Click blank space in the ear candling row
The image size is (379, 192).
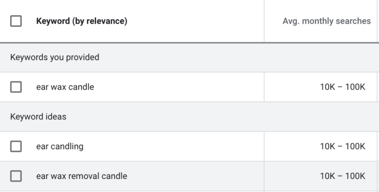(x=173, y=147)
